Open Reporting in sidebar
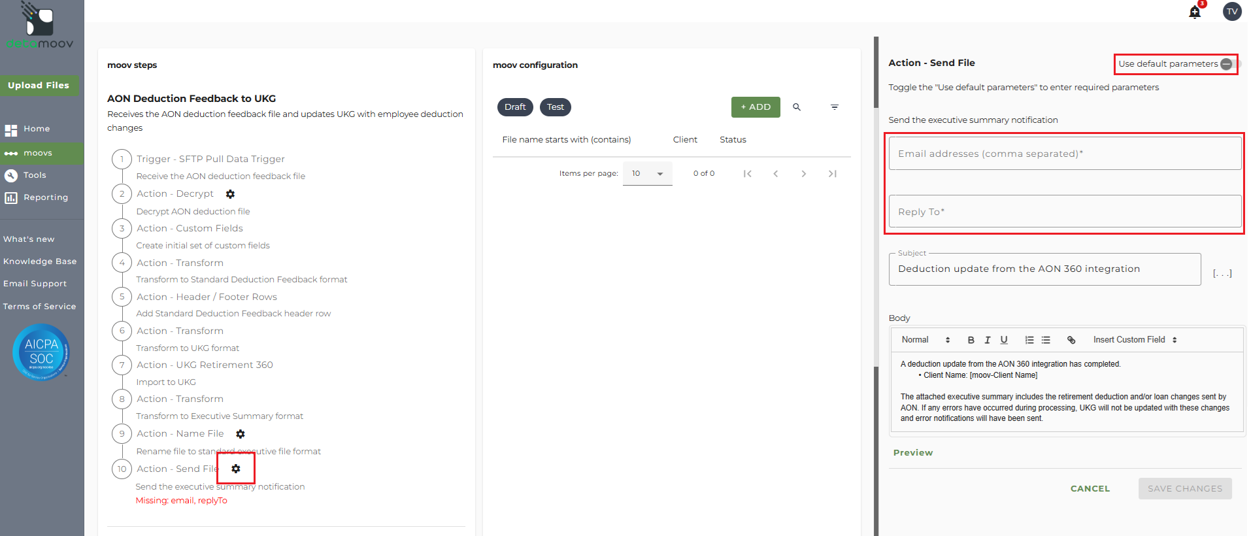 point(45,197)
